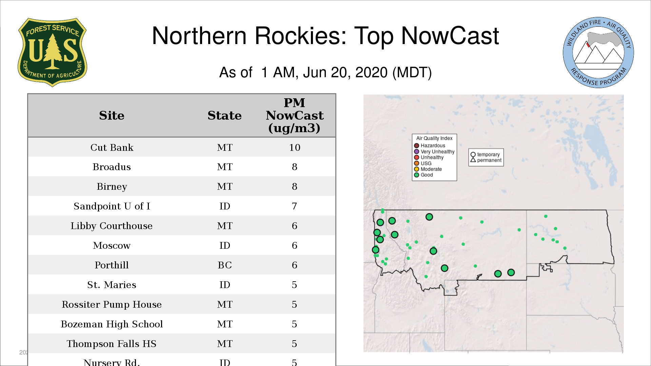The height and width of the screenshot is (366, 651).
Task: Click the Bozeman High School entry
Action: point(112,324)
